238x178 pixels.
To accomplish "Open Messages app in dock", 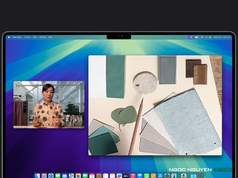I will (58, 176).
